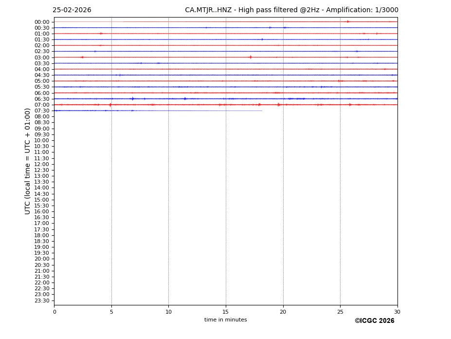Select the 00:00 time row label
The height and width of the screenshot is (339, 451).
41,22
